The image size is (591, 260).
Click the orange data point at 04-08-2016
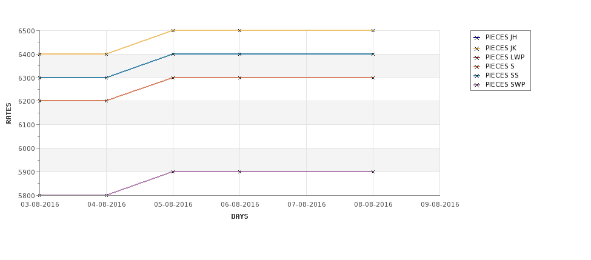click(x=106, y=101)
